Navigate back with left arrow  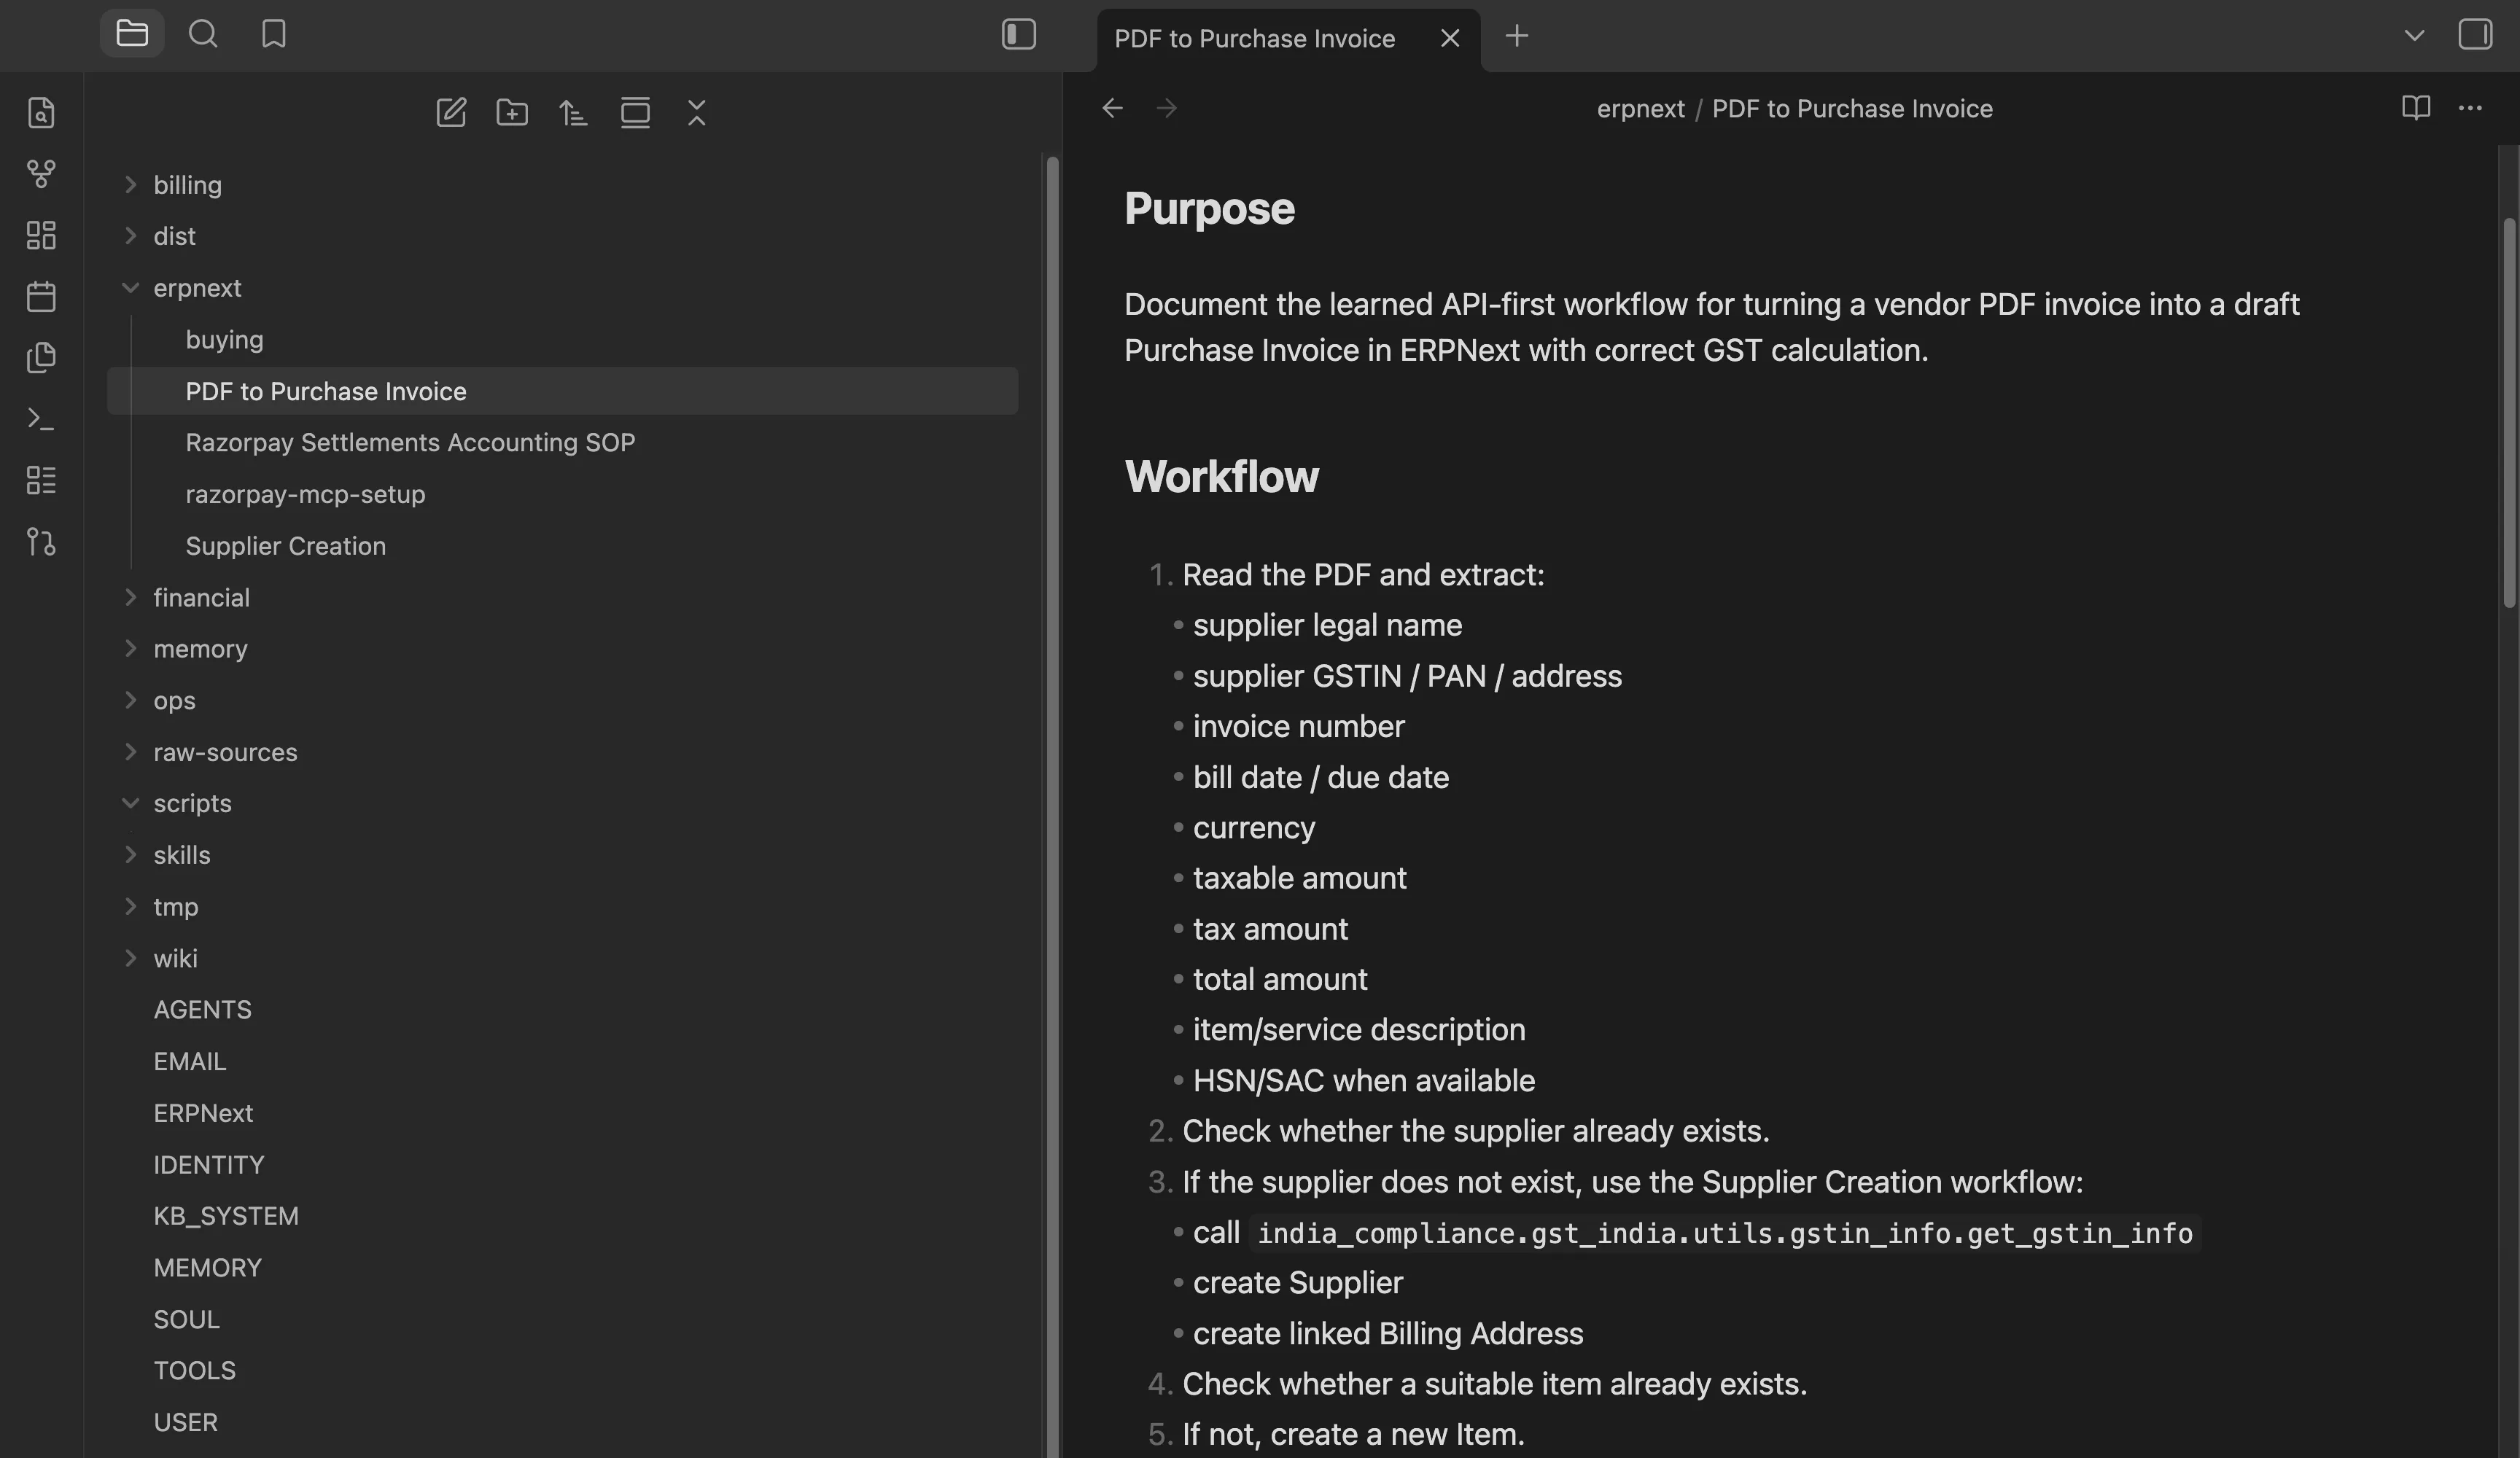click(x=1112, y=107)
